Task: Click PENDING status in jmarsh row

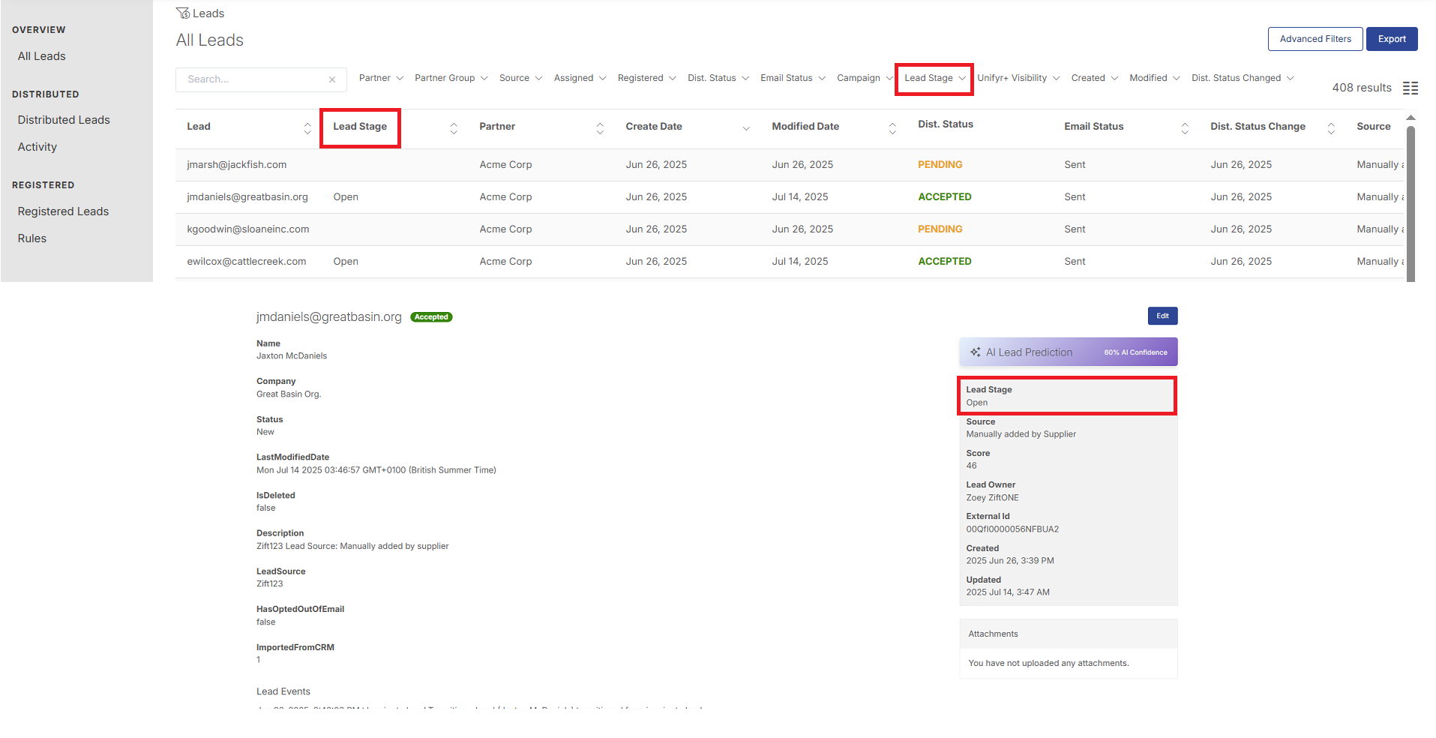Action: (940, 165)
